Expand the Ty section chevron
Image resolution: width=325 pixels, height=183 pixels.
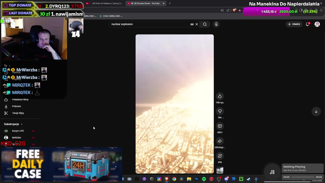[x=9, y=66]
